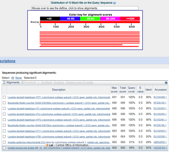169x152 pixels.
Task: Click the speaker icon in the coi tooltip
Action: (47, 145)
